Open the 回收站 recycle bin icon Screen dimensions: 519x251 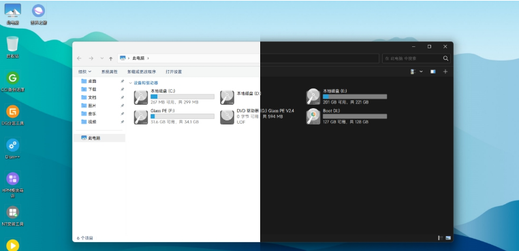tap(12, 48)
